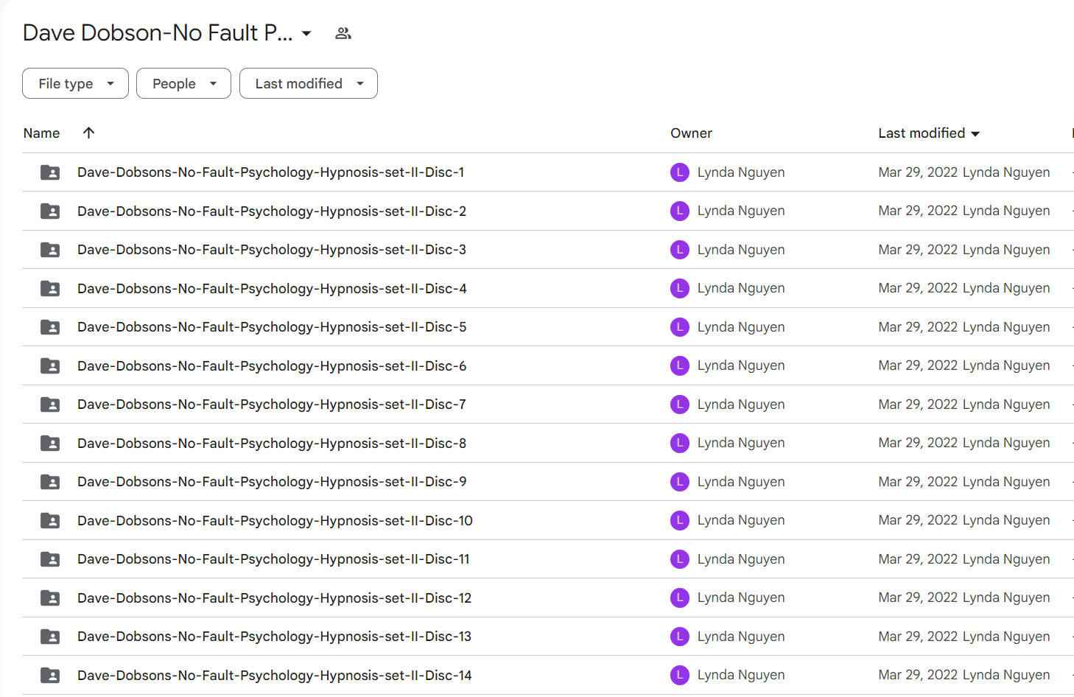Select folder name ending in Disc-10
This screenshot has width=1074, height=697.
click(x=275, y=520)
